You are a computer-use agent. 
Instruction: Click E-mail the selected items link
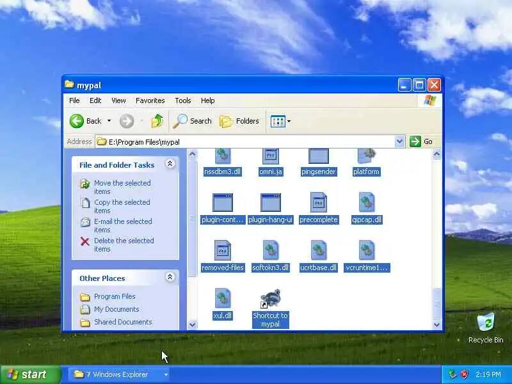click(123, 226)
